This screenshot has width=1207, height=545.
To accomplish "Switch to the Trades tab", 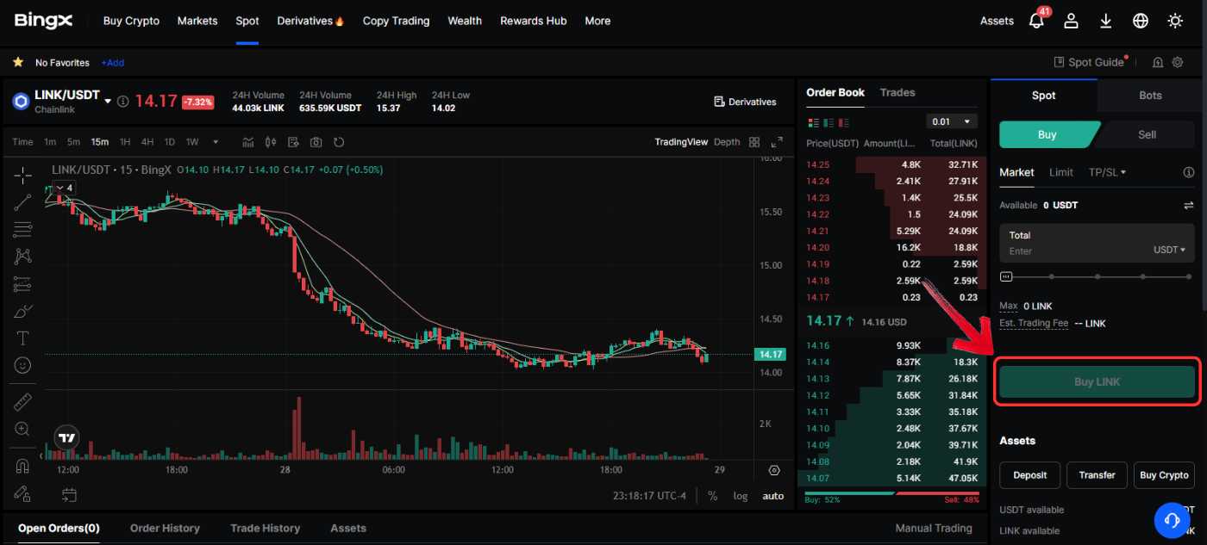I will tap(897, 92).
